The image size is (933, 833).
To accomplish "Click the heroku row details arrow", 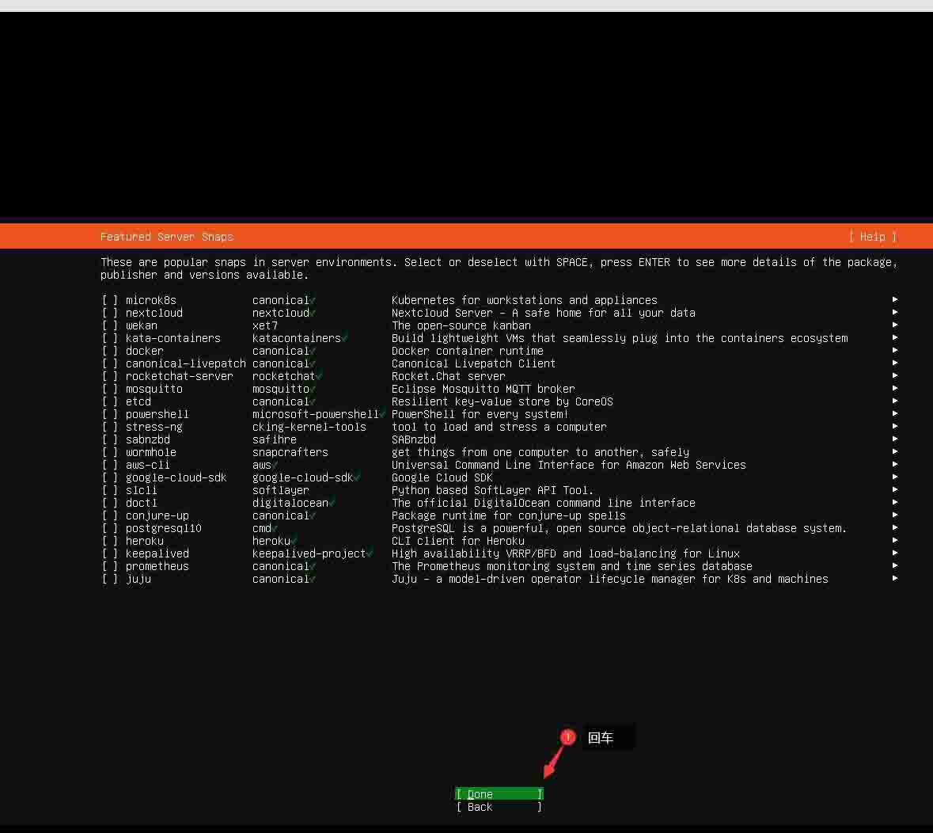I will [x=894, y=540].
